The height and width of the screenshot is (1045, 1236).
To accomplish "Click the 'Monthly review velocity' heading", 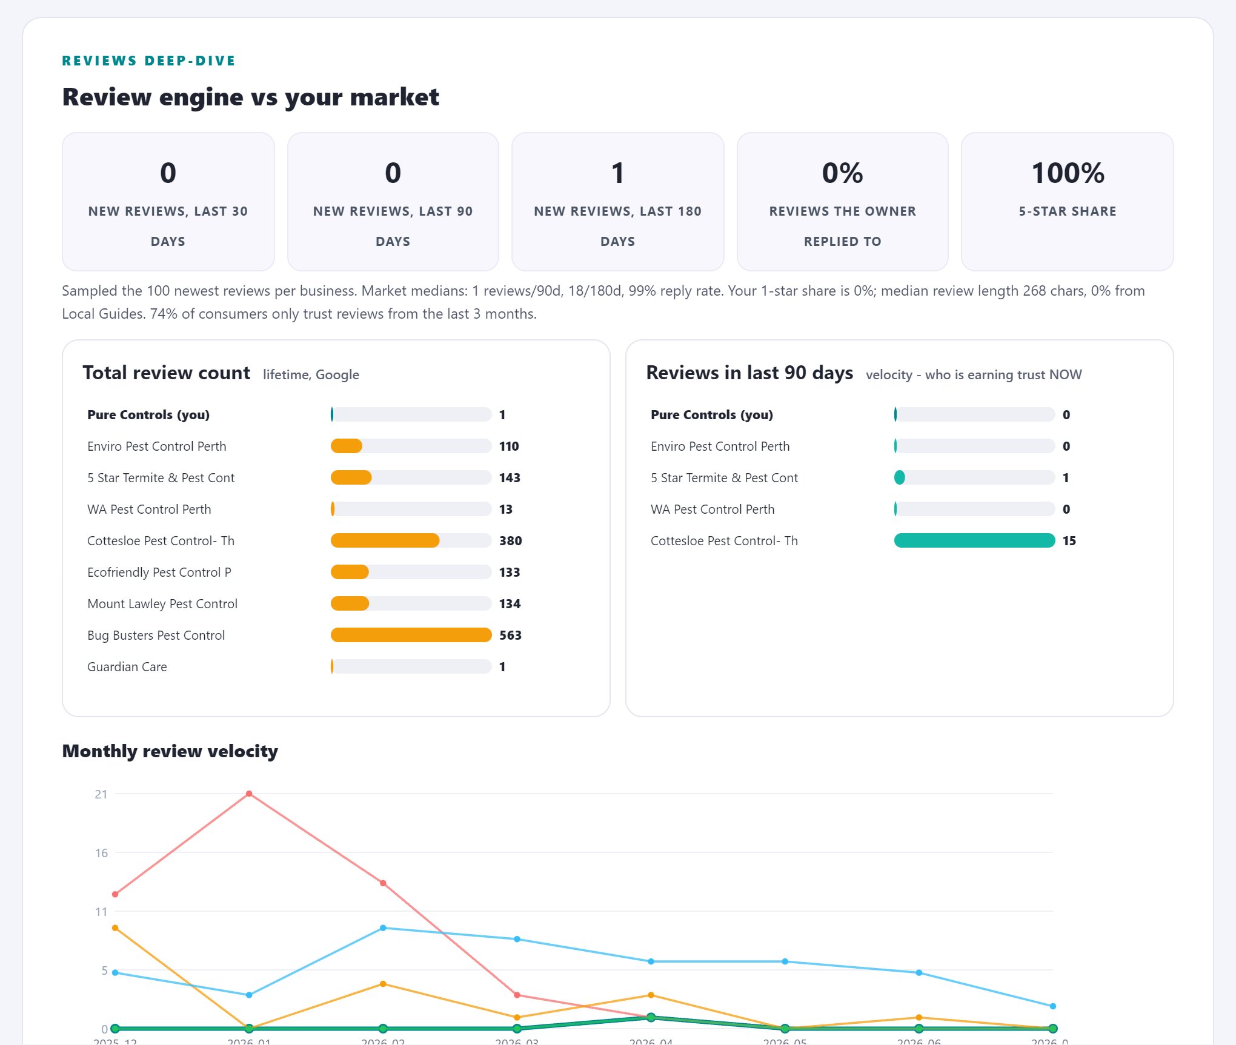I will tap(170, 751).
